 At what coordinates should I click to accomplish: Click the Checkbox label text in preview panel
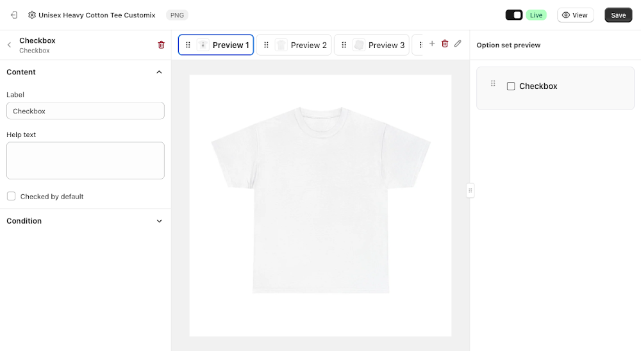538,86
